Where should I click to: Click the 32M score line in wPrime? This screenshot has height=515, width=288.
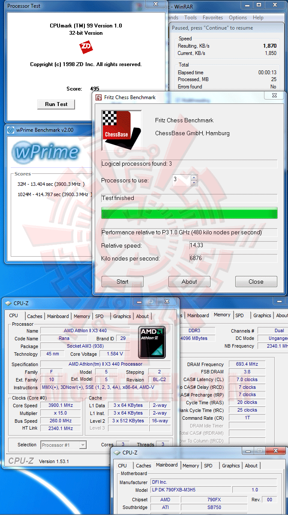point(51,184)
